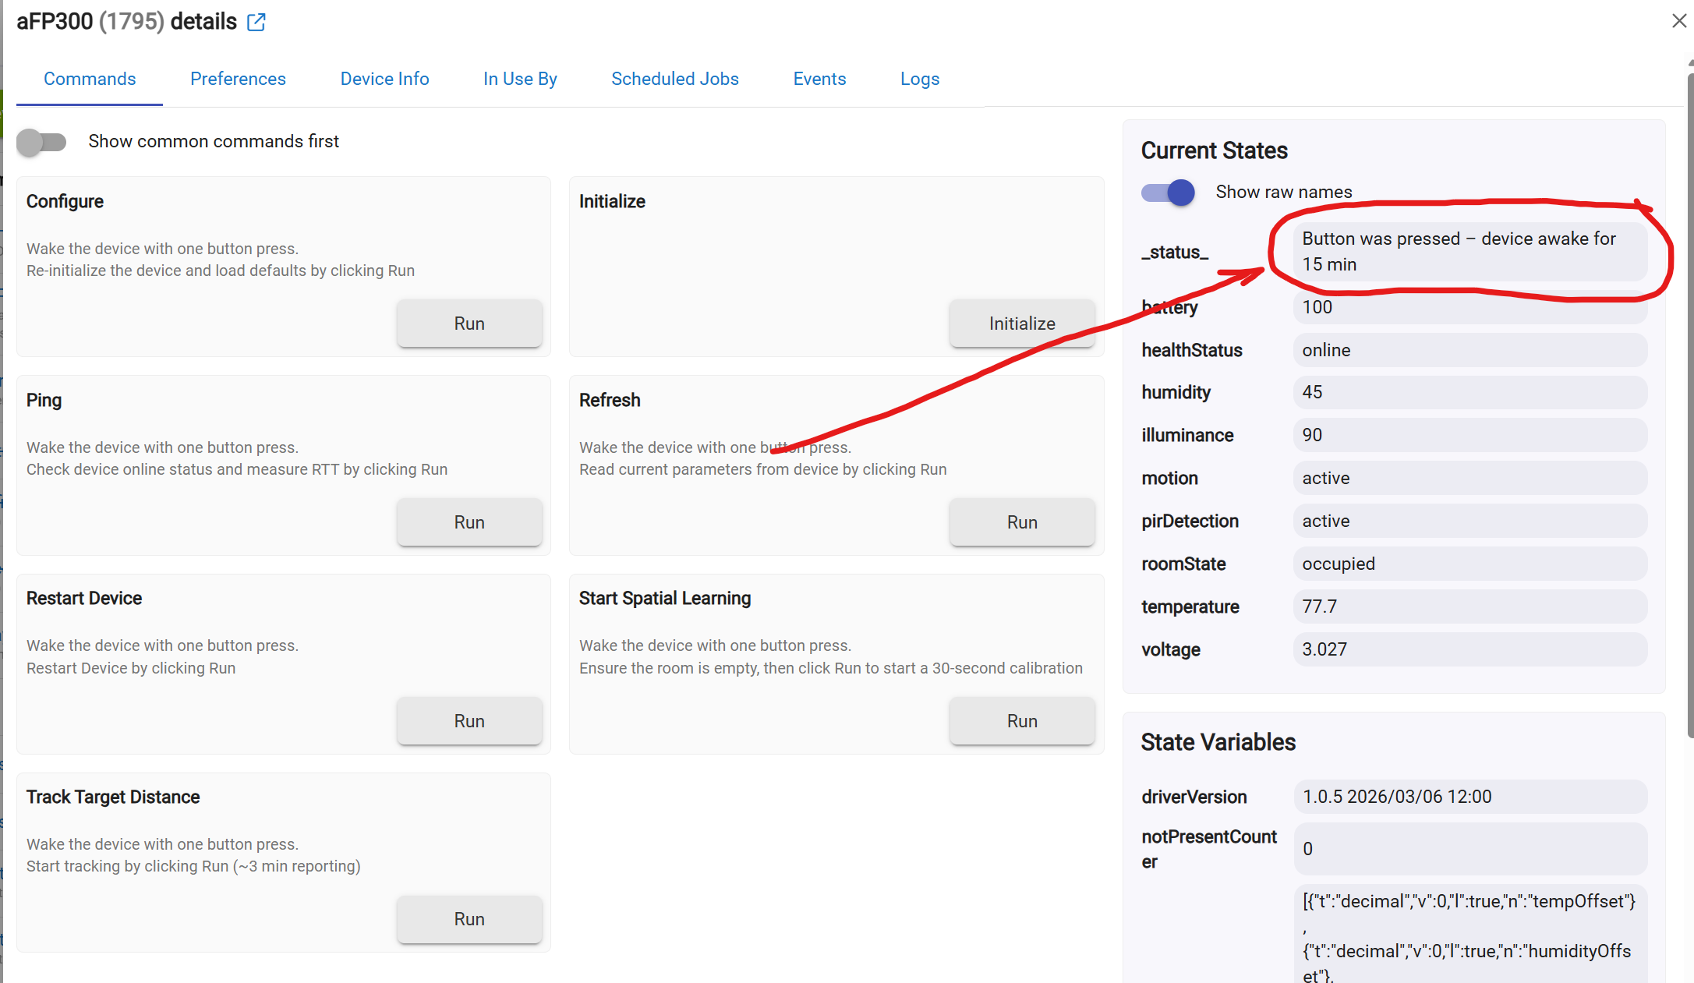
Task: Run the Configure command
Action: tap(469, 324)
